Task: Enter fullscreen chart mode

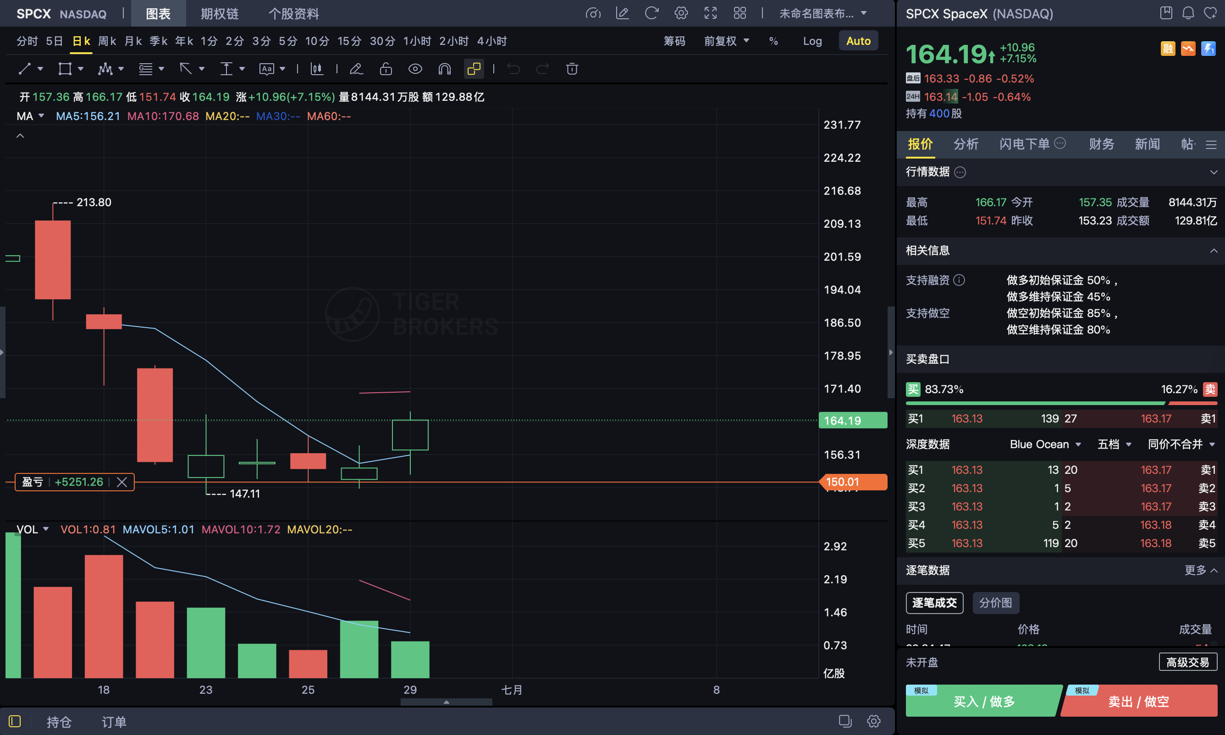Action: (x=711, y=13)
